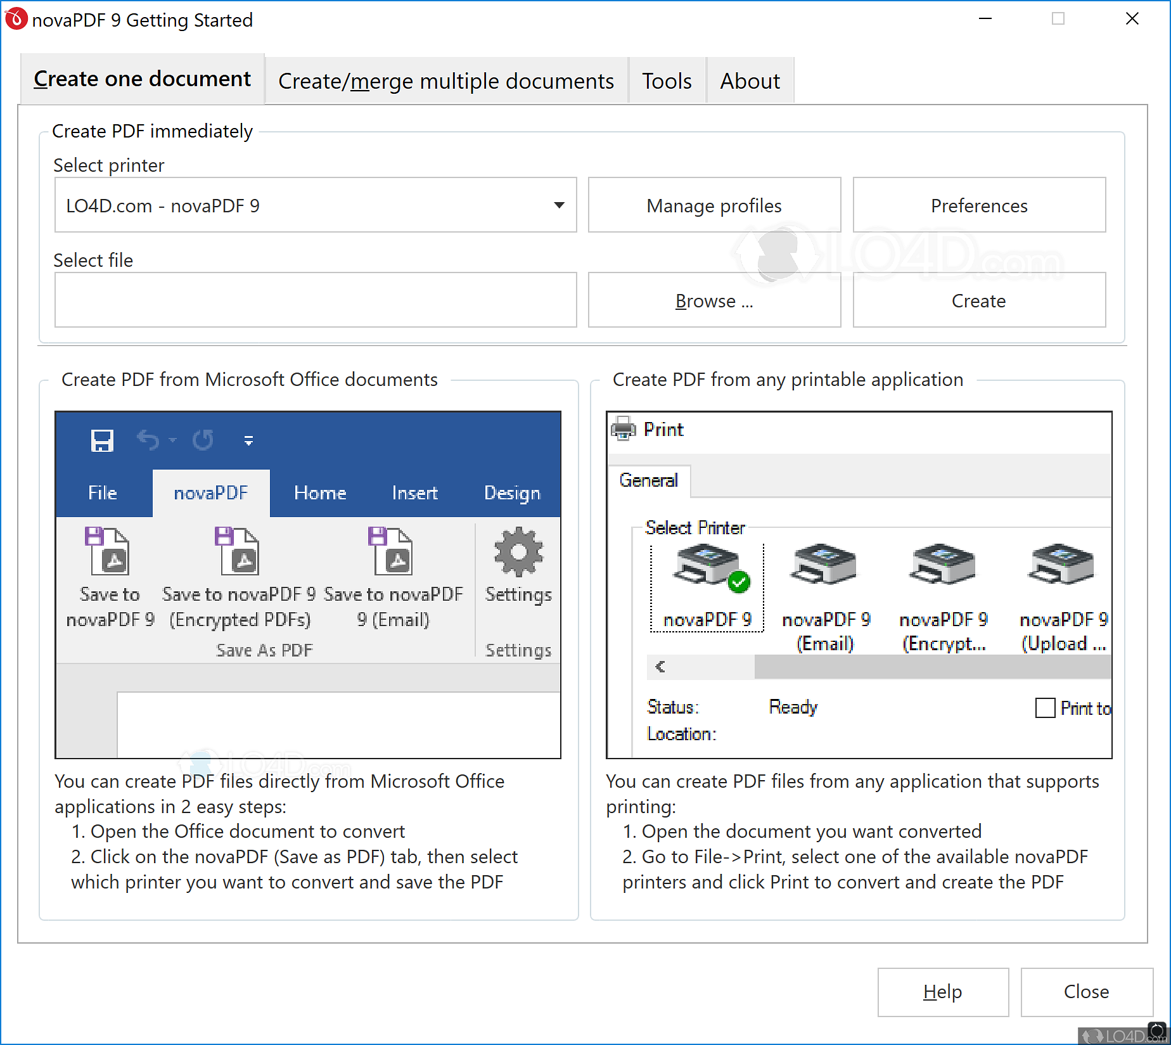Click inside the Select file input field
This screenshot has height=1045, width=1171.
tap(315, 299)
